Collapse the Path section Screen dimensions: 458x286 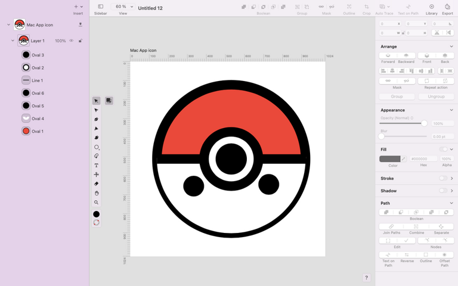451,203
